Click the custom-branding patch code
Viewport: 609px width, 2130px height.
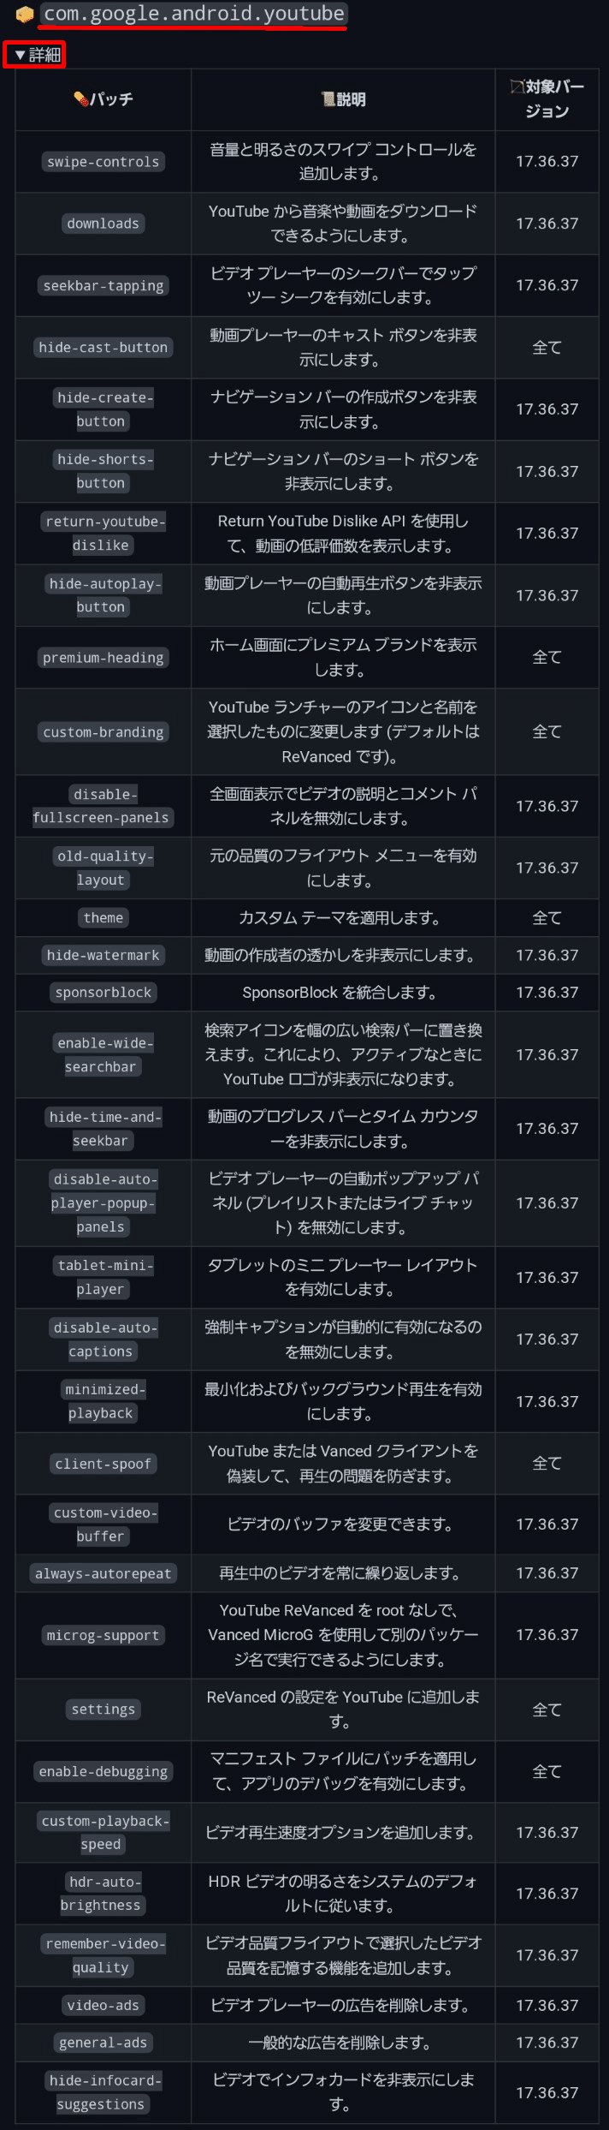pyautogui.click(x=103, y=732)
